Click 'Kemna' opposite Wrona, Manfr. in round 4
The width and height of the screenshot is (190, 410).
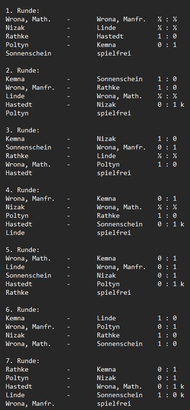click(106, 198)
